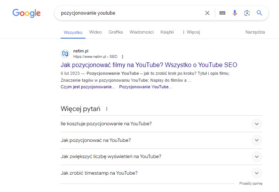
Task: Click the netim.pl favicon
Action: pos(65,54)
